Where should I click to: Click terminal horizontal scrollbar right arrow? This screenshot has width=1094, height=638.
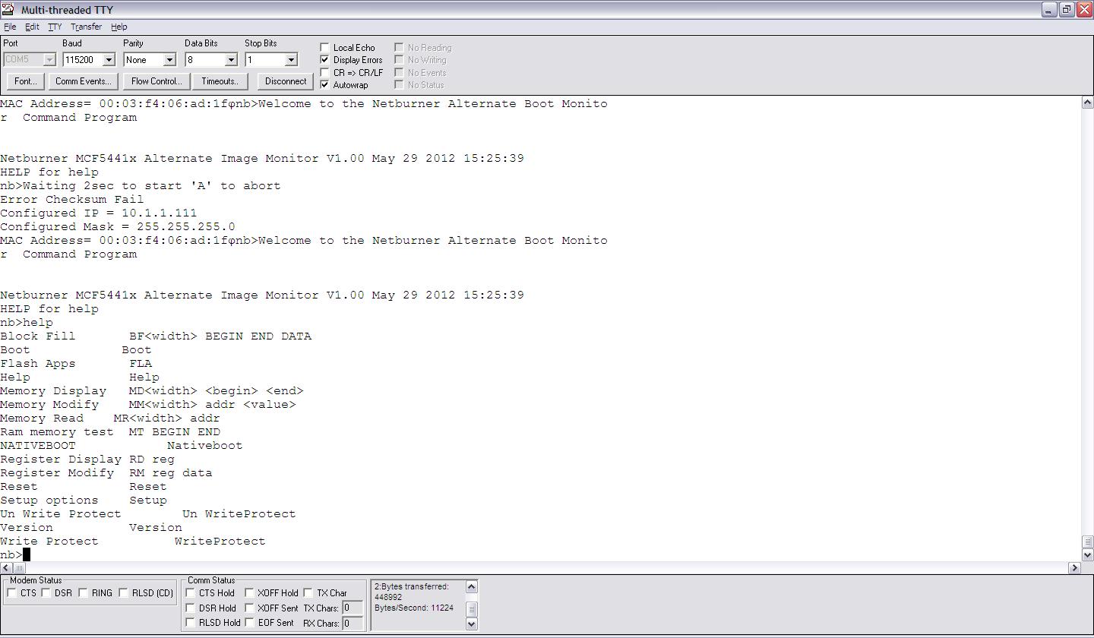click(1074, 568)
